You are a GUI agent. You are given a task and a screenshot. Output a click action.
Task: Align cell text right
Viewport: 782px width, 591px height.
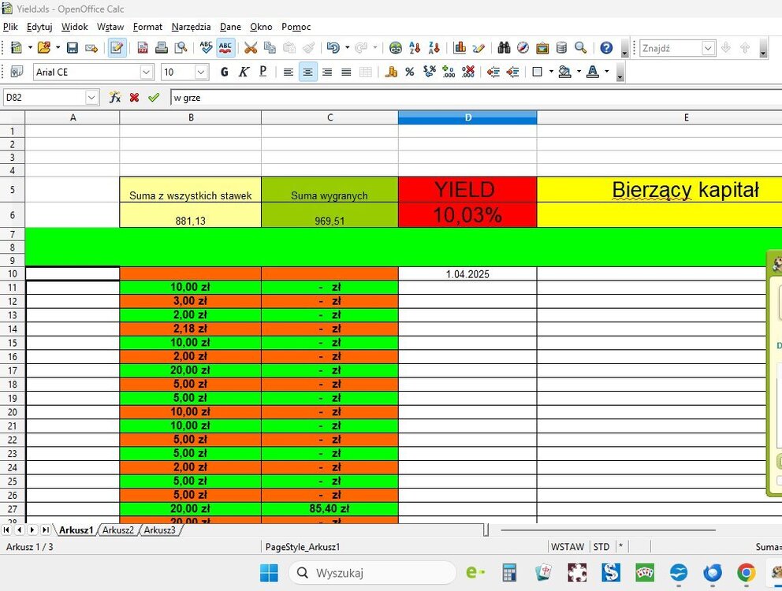click(327, 72)
